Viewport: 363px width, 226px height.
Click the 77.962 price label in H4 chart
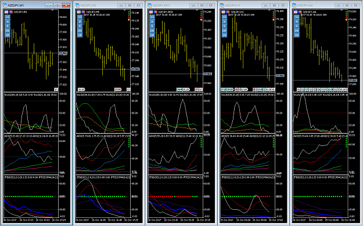pos(353,80)
